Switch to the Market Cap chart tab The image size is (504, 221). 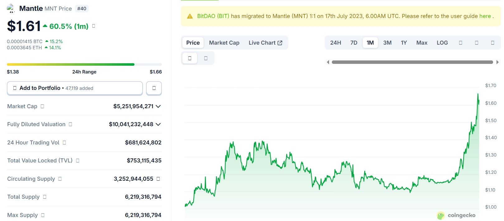(224, 43)
